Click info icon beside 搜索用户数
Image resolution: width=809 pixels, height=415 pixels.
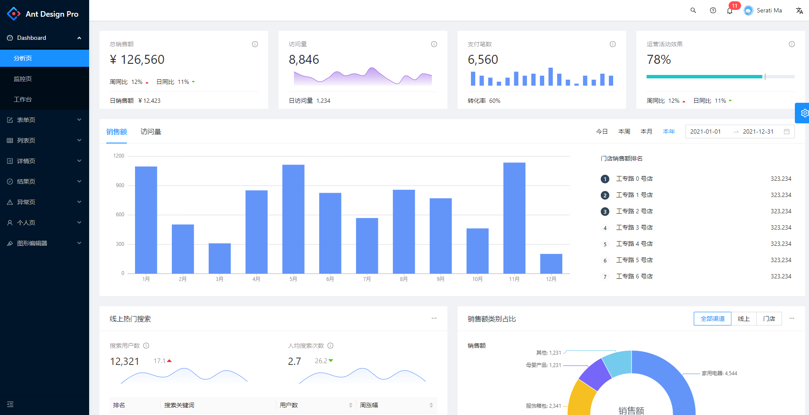(146, 346)
